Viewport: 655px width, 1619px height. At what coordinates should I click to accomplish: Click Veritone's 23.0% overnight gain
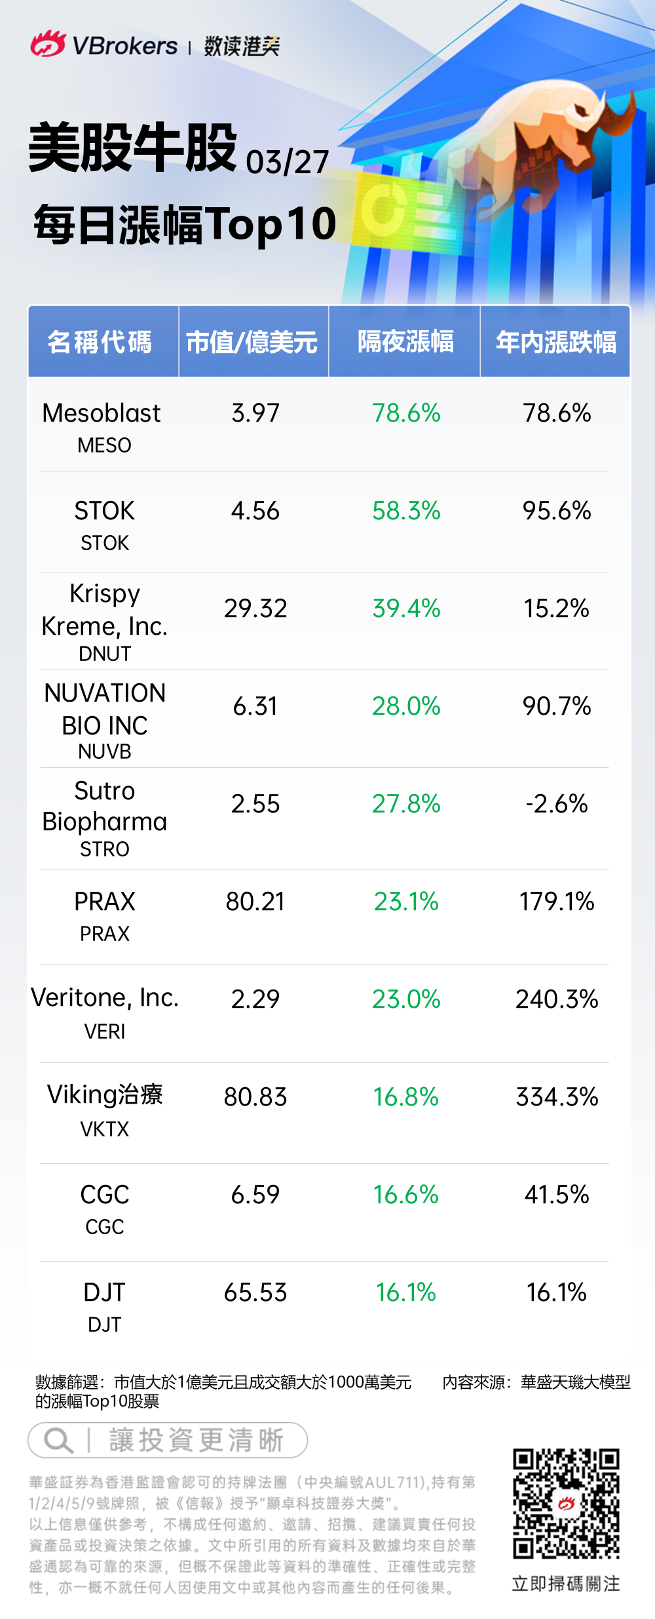(406, 999)
